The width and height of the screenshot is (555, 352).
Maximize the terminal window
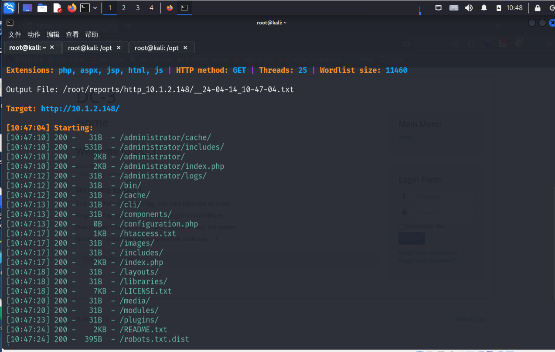(x=542, y=23)
